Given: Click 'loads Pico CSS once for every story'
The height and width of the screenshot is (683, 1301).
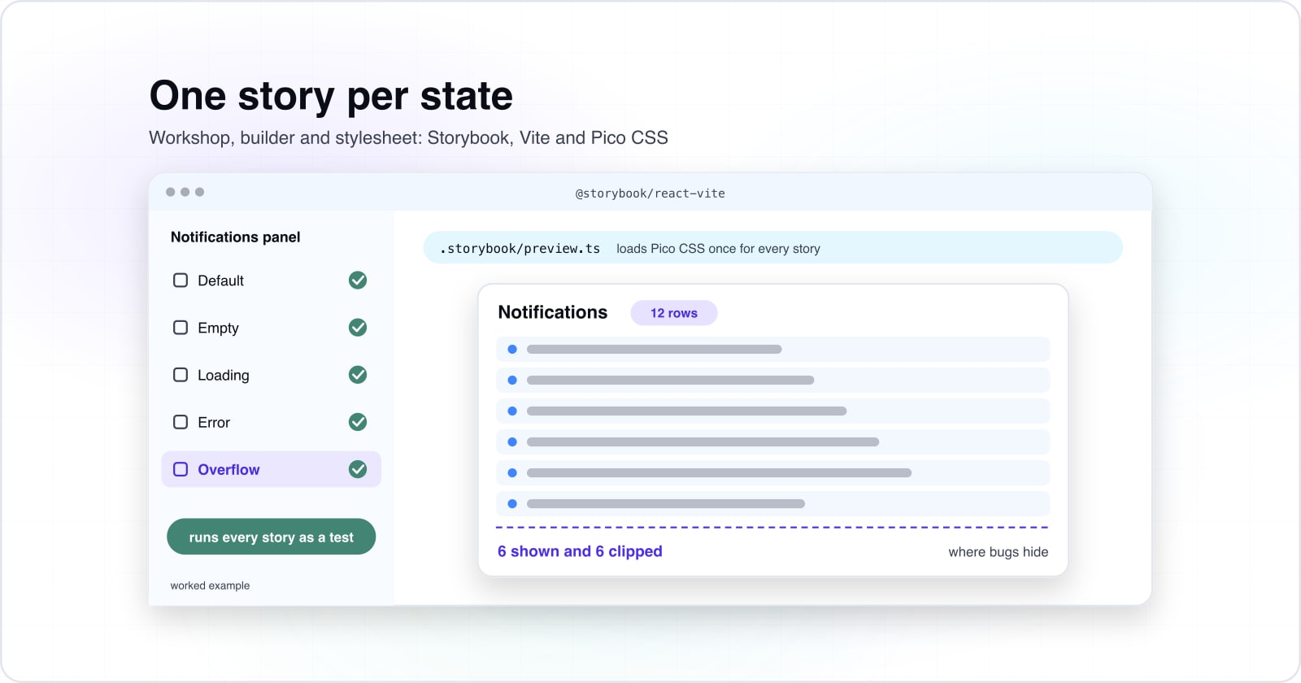Looking at the screenshot, I should [x=718, y=249].
